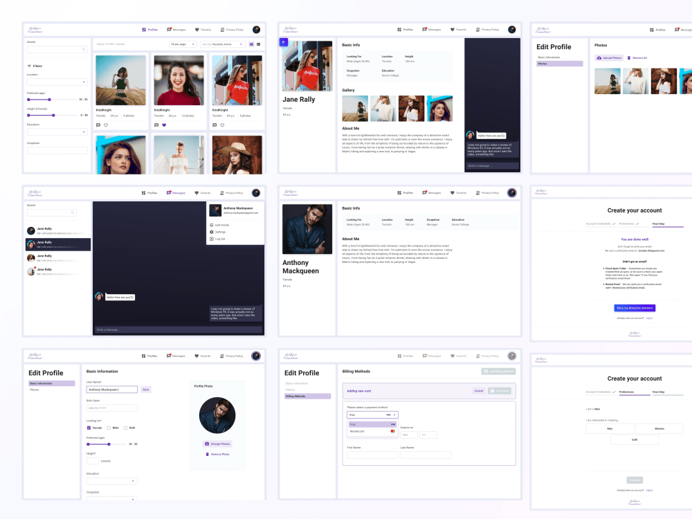Click Change Photos under the Profile Photo
Viewport: 692px width, 519px height.
pyautogui.click(x=217, y=444)
